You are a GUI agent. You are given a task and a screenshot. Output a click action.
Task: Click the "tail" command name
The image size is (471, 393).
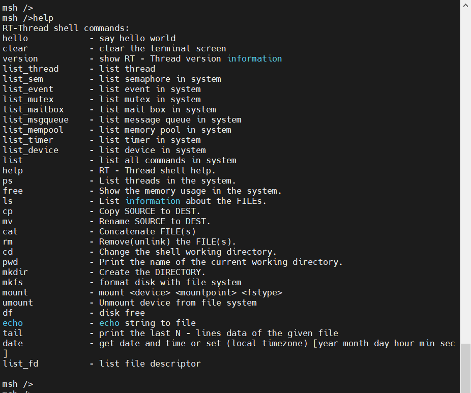pyautogui.click(x=13, y=333)
